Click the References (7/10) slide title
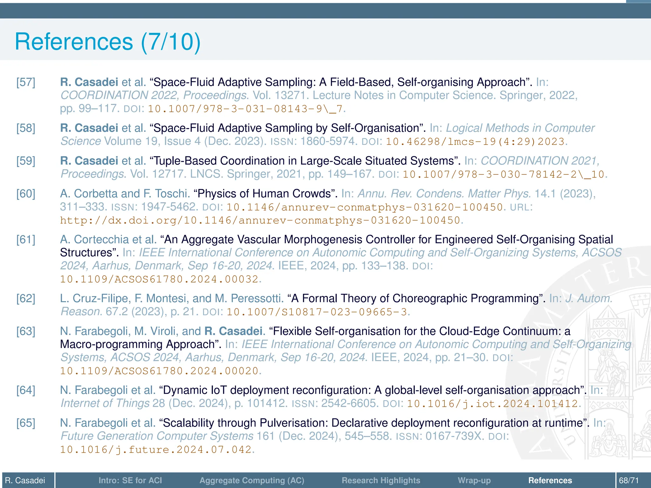The image size is (651, 488). point(108,41)
